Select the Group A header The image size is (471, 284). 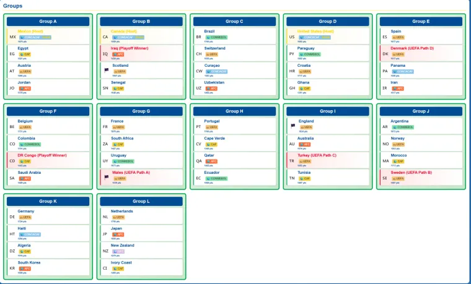(x=48, y=22)
